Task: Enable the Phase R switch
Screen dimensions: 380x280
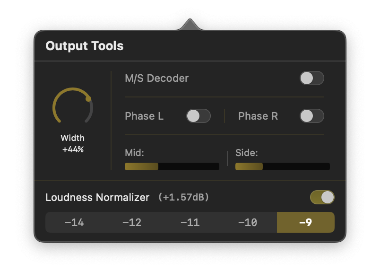Action: click(311, 116)
